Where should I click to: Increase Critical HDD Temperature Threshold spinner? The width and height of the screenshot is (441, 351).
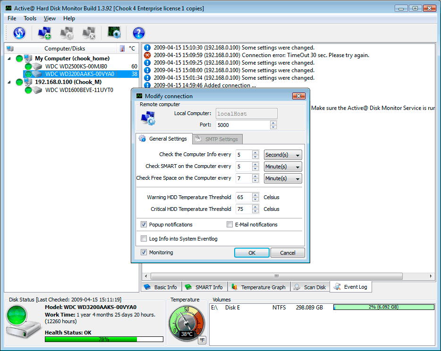(x=255, y=207)
